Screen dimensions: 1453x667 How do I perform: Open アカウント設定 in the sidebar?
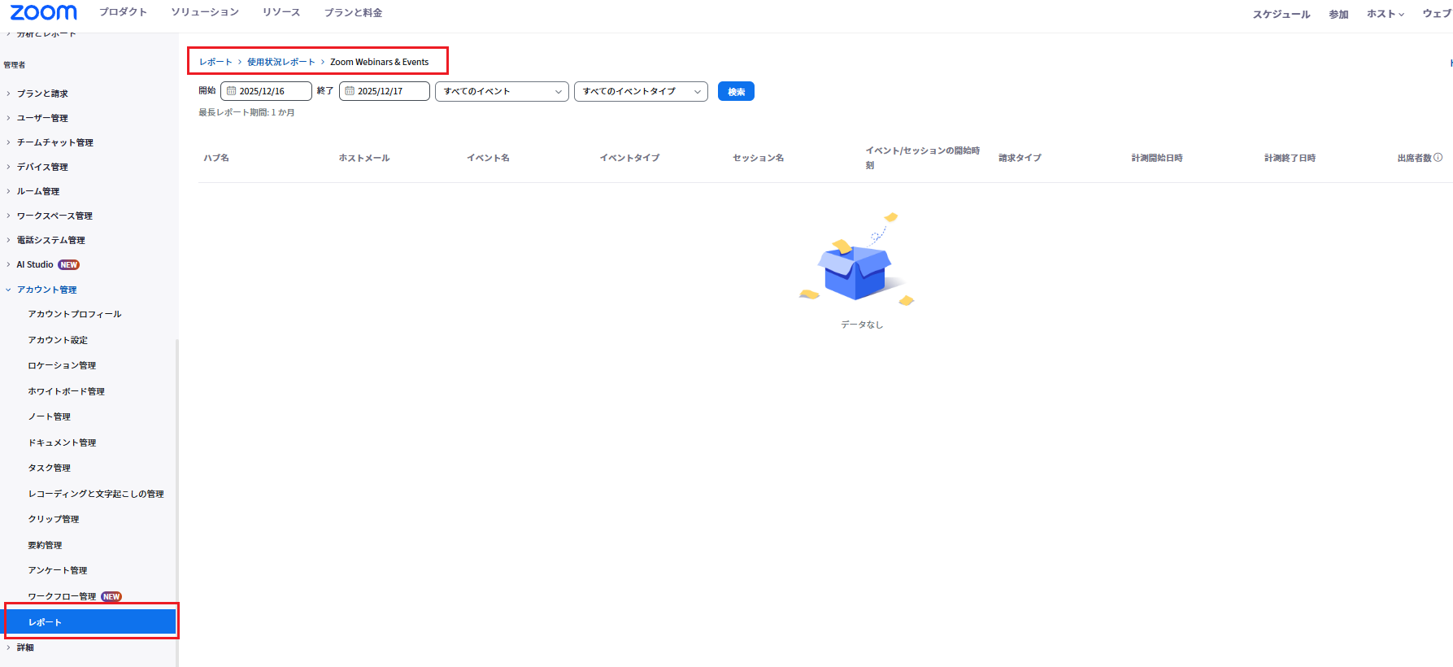click(x=58, y=340)
